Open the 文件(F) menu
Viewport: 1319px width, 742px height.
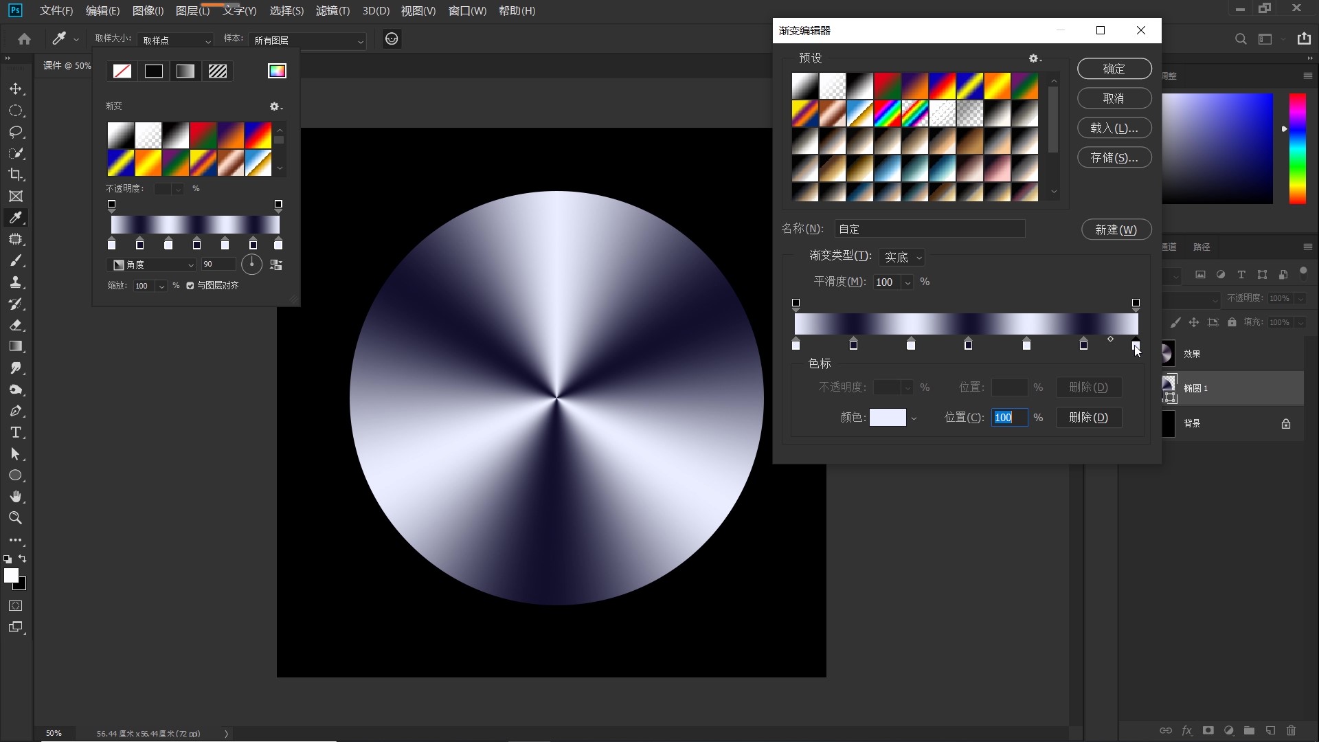56,11
